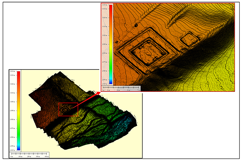Click the 3,000 m label on overview legend
This screenshot has height=161, width=242.
pyautogui.click(x=14, y=102)
